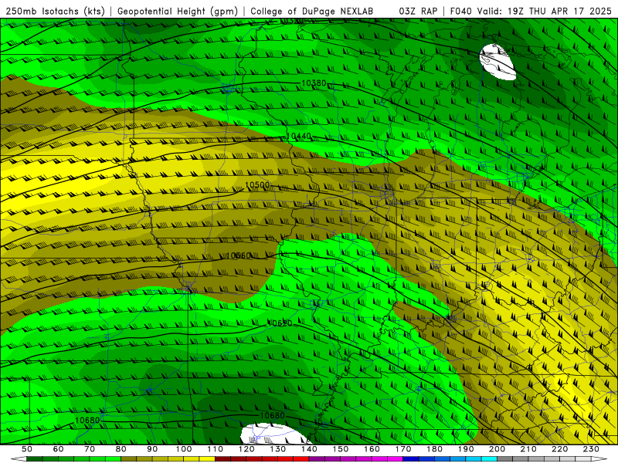Click the 10680 contour label near the left edge
Image resolution: width=618 pixels, height=463 pixels.
(x=87, y=421)
